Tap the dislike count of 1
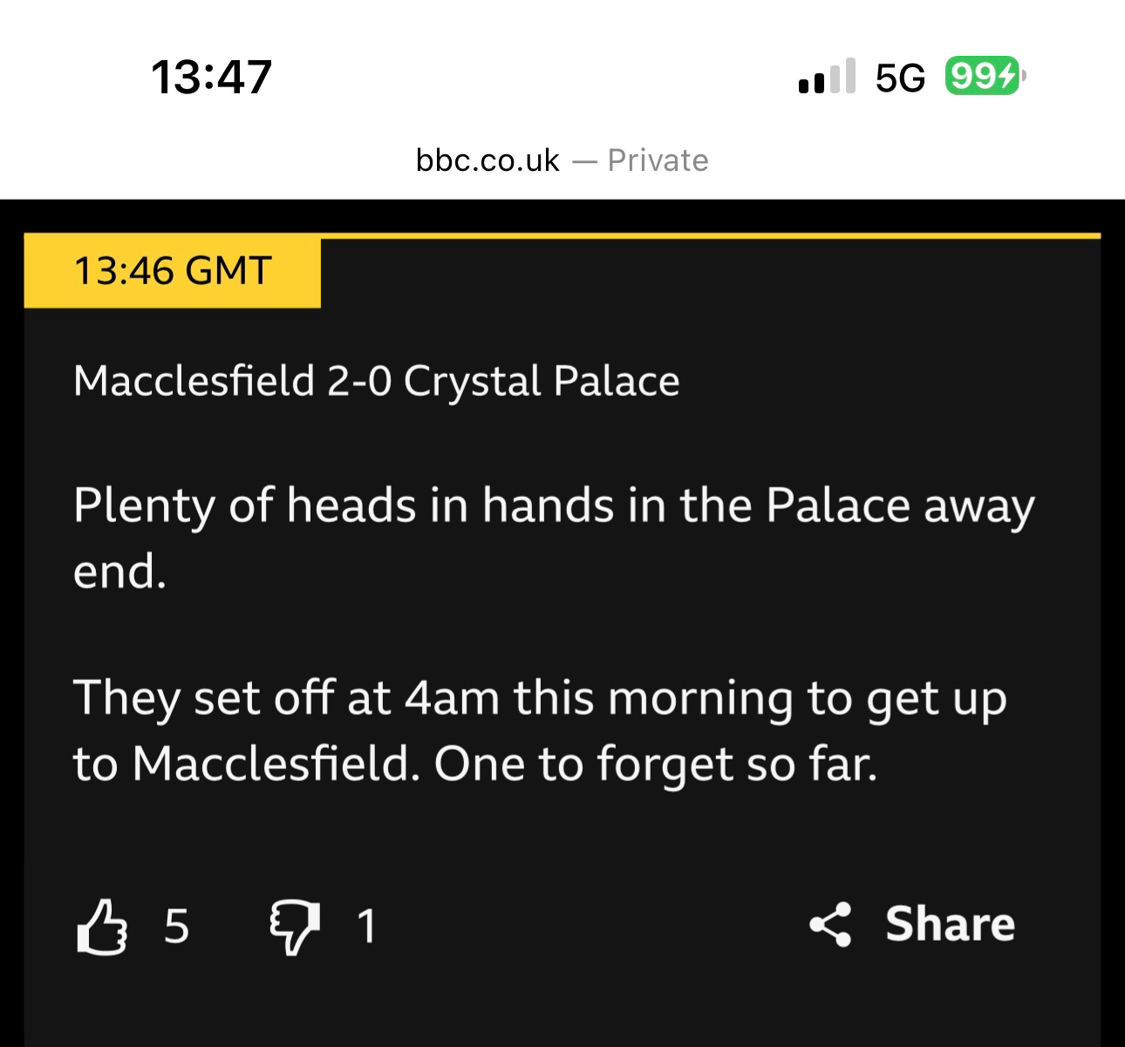This screenshot has width=1125, height=1047. (367, 926)
